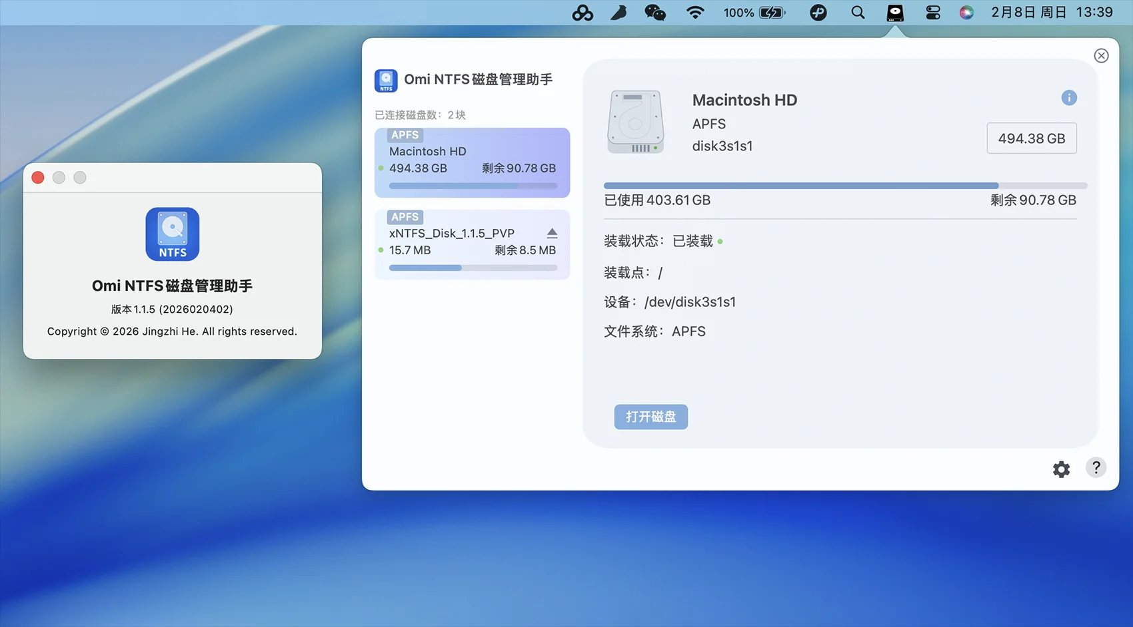
Task: Click the question mark help button
Action: (x=1096, y=468)
